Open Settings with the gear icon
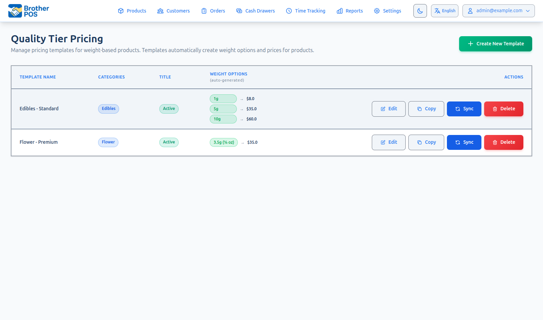This screenshot has height=320, width=543. [x=377, y=11]
